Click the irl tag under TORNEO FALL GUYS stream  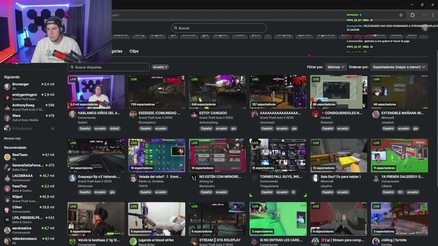pyautogui.click(x=293, y=192)
